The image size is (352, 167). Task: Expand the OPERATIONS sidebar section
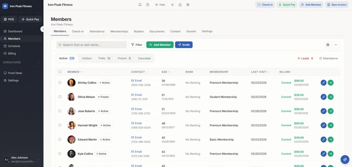point(21,62)
